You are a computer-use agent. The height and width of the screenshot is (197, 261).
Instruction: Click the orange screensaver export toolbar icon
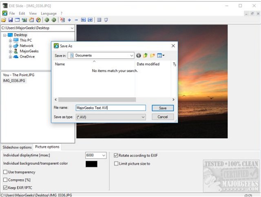tap(31, 20)
